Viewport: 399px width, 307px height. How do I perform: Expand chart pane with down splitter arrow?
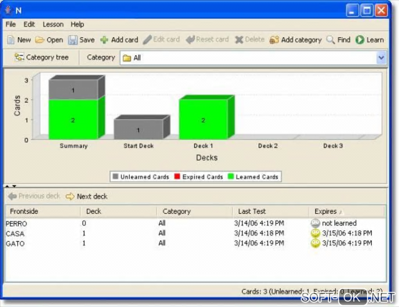(14, 186)
